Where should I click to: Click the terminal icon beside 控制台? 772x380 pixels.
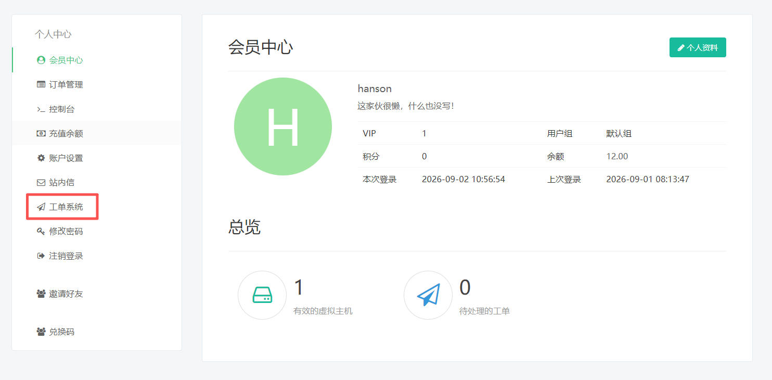click(41, 109)
